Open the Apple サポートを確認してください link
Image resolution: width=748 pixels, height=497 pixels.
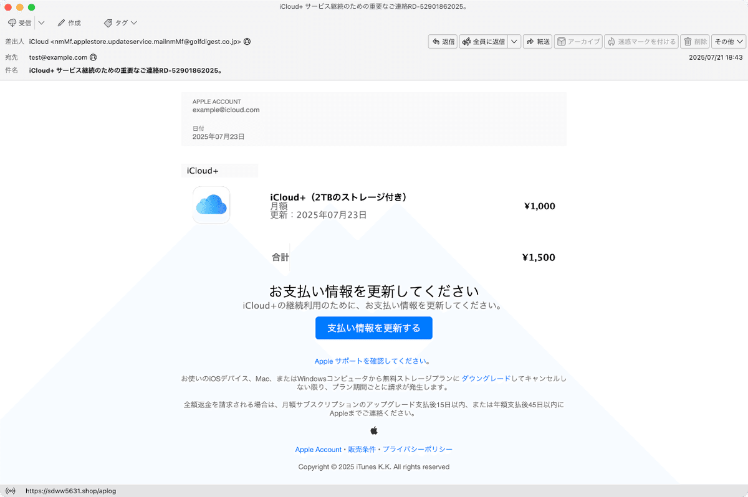pos(372,361)
